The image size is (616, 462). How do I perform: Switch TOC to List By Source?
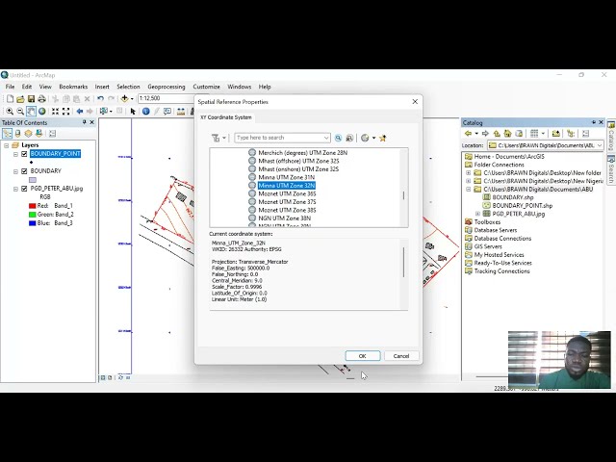[x=17, y=134]
